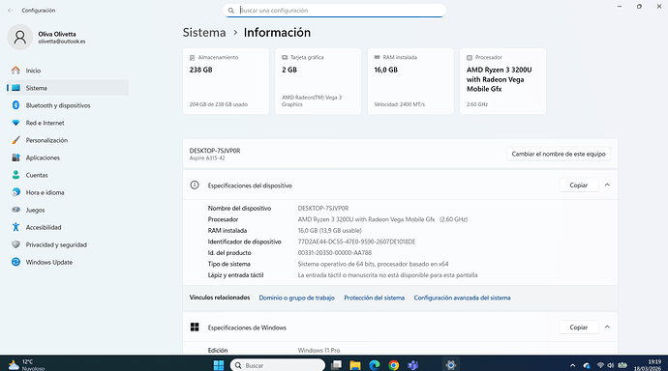Open Aplicaciones settings
The width and height of the screenshot is (668, 371).
tap(68, 157)
